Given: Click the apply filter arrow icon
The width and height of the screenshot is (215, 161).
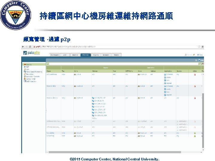Looking at the screenshot, I should coord(200,64).
